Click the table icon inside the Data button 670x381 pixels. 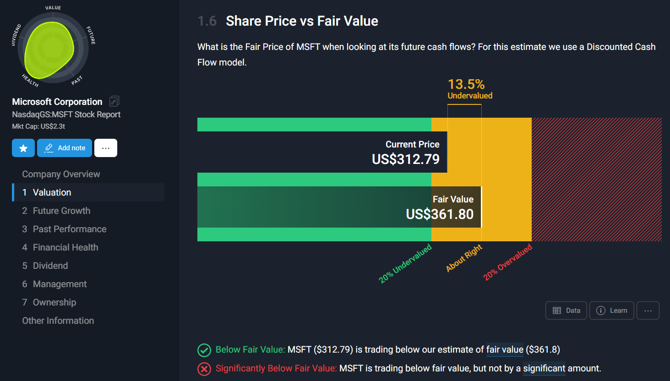(556, 310)
